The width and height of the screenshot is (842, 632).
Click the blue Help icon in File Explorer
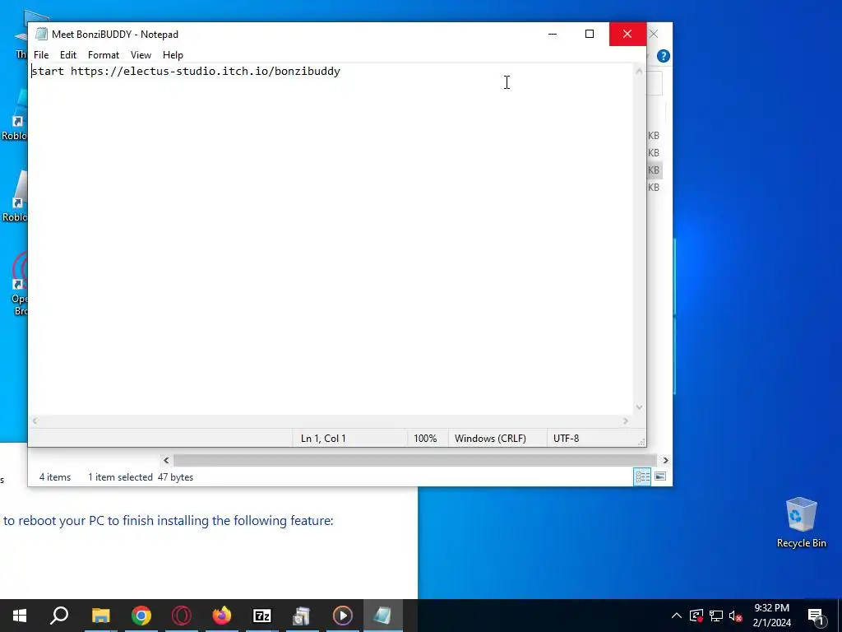point(664,56)
